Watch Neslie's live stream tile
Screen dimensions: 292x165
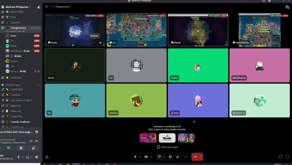click(x=198, y=30)
